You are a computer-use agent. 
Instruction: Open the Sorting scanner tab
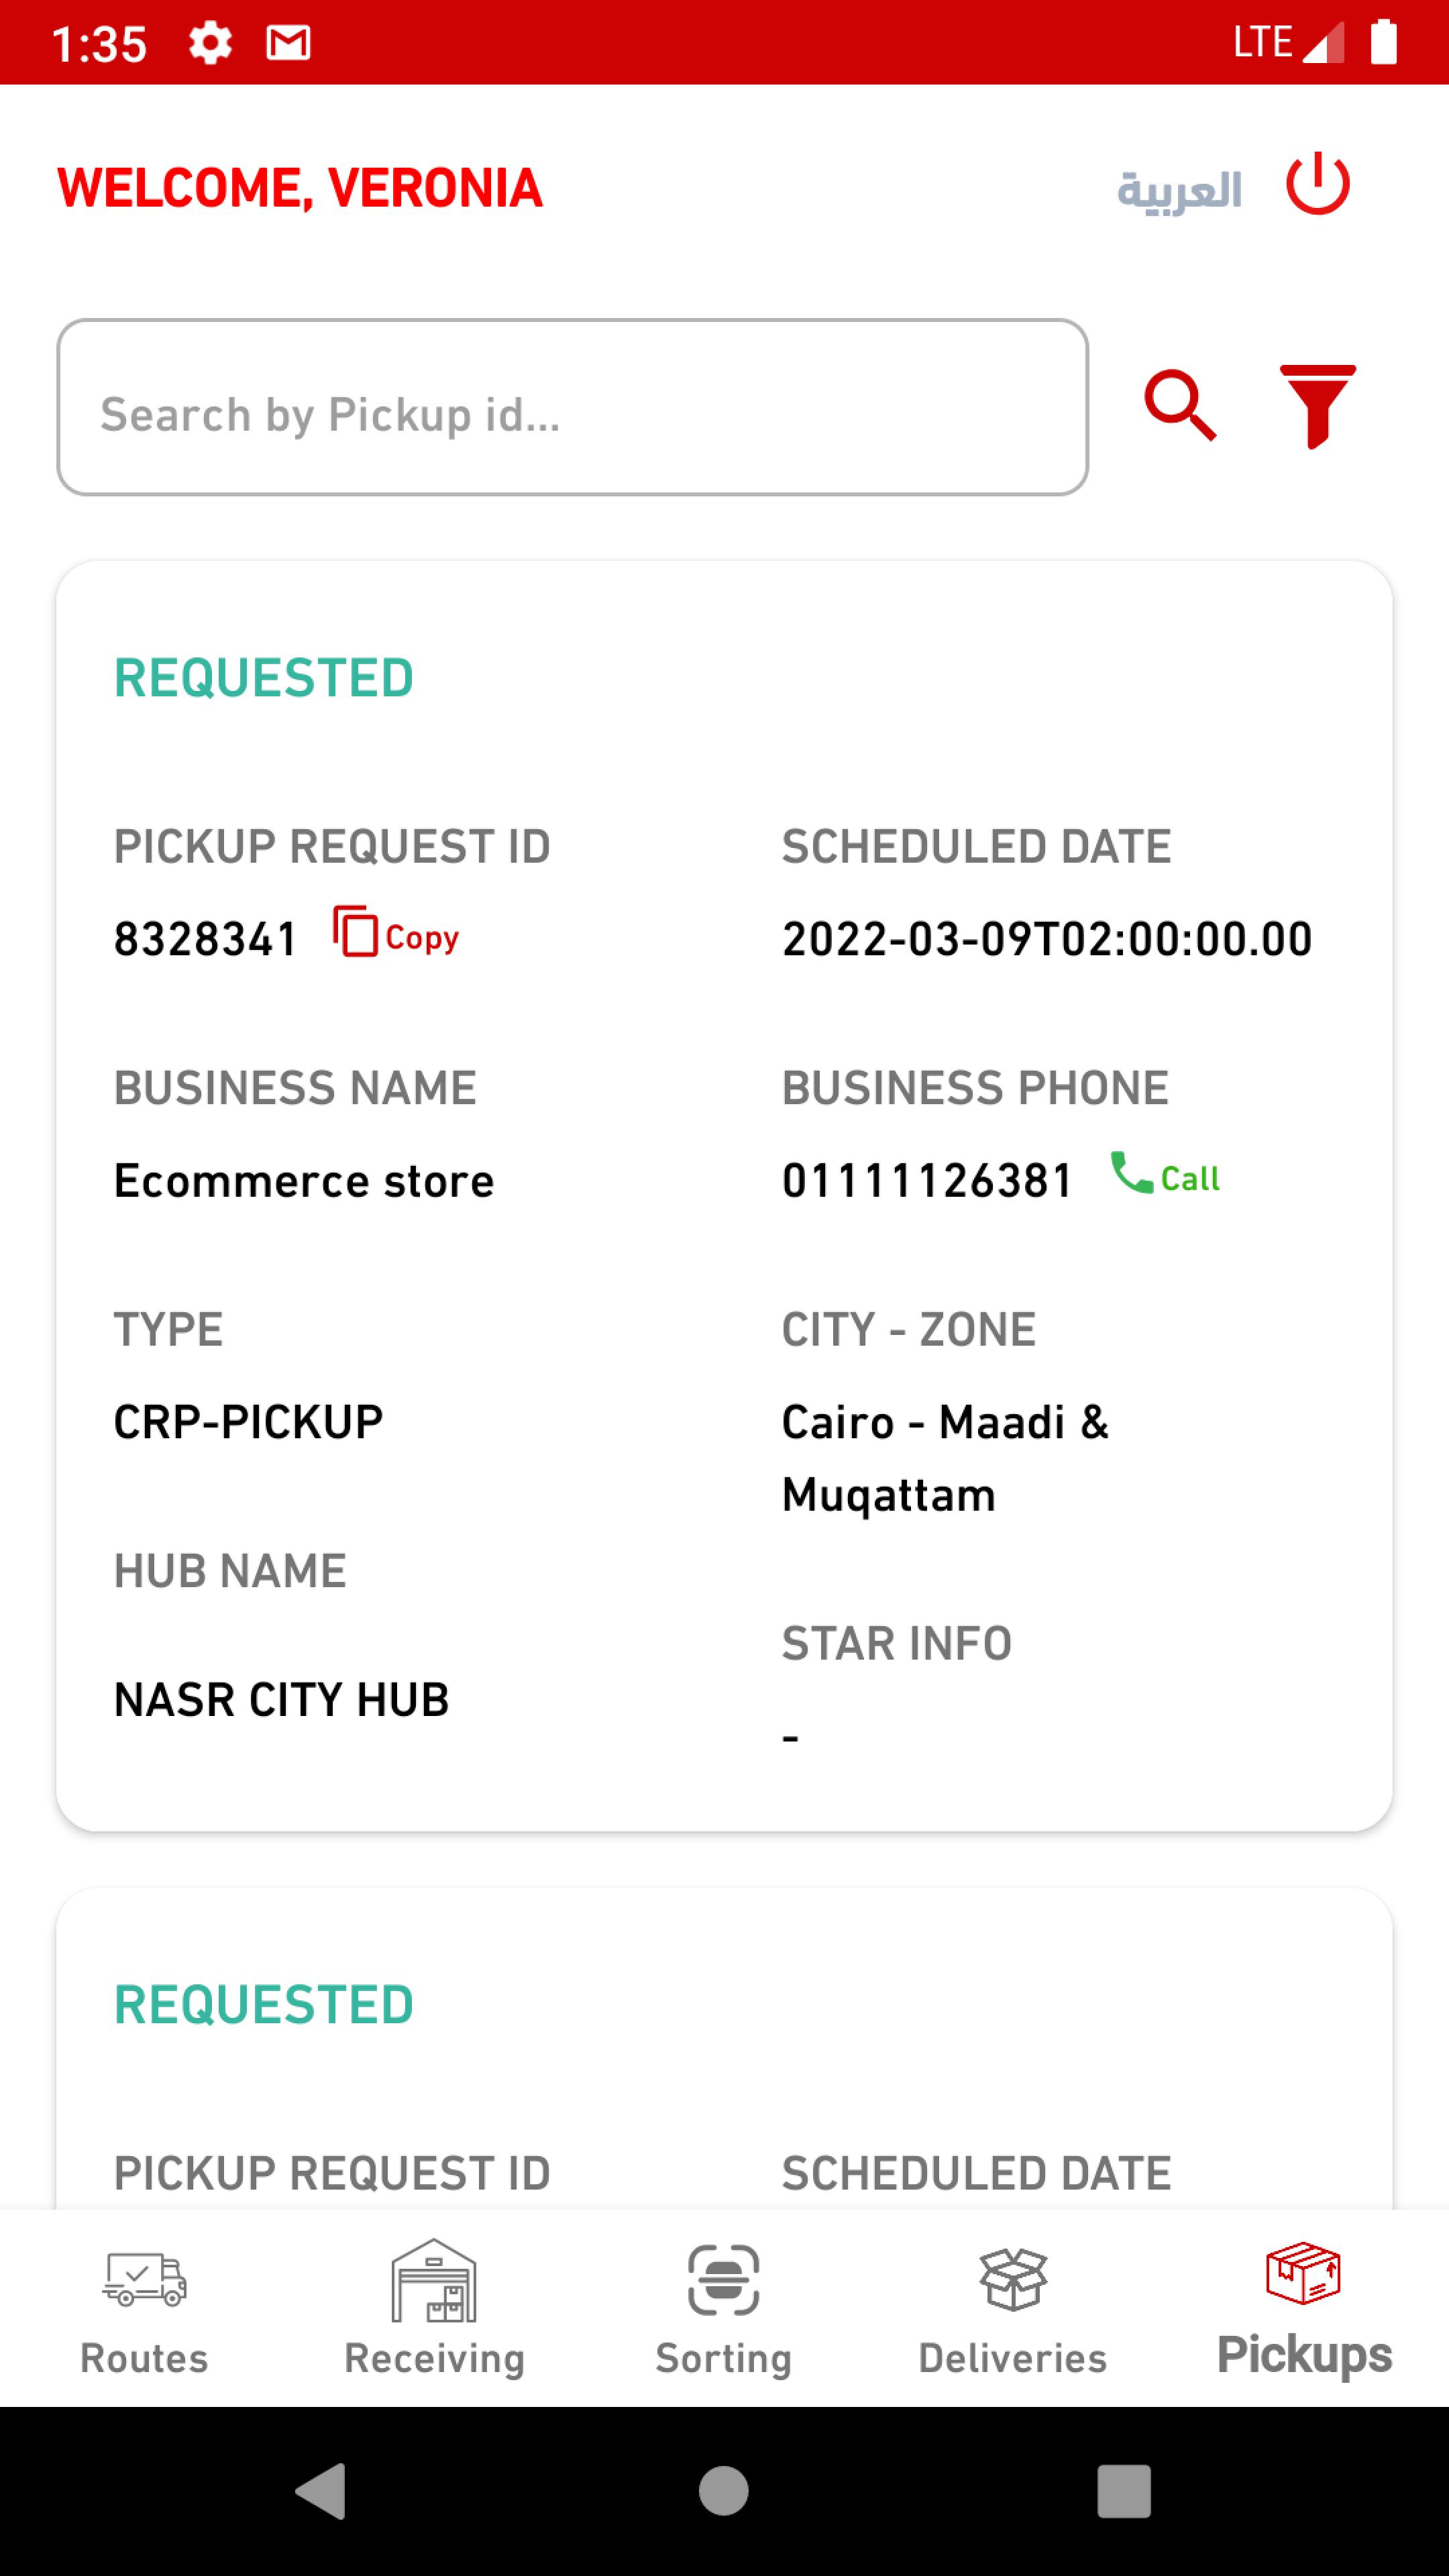point(724,2309)
